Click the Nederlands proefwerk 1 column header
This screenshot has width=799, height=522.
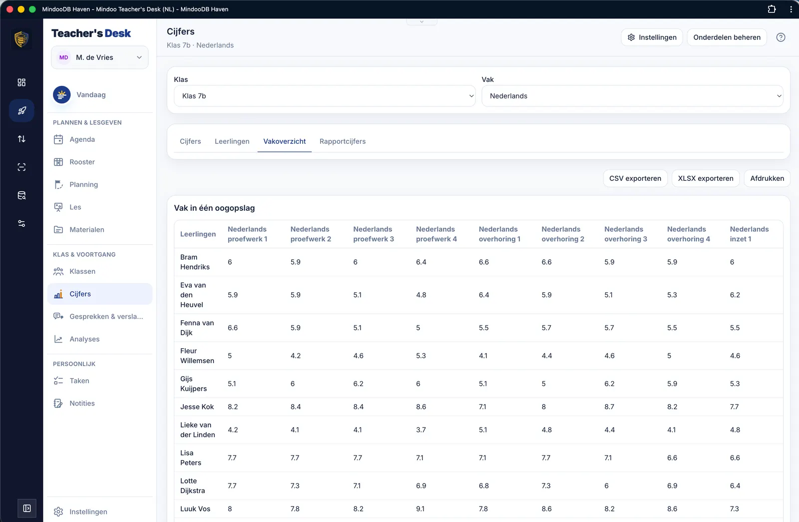coord(248,234)
